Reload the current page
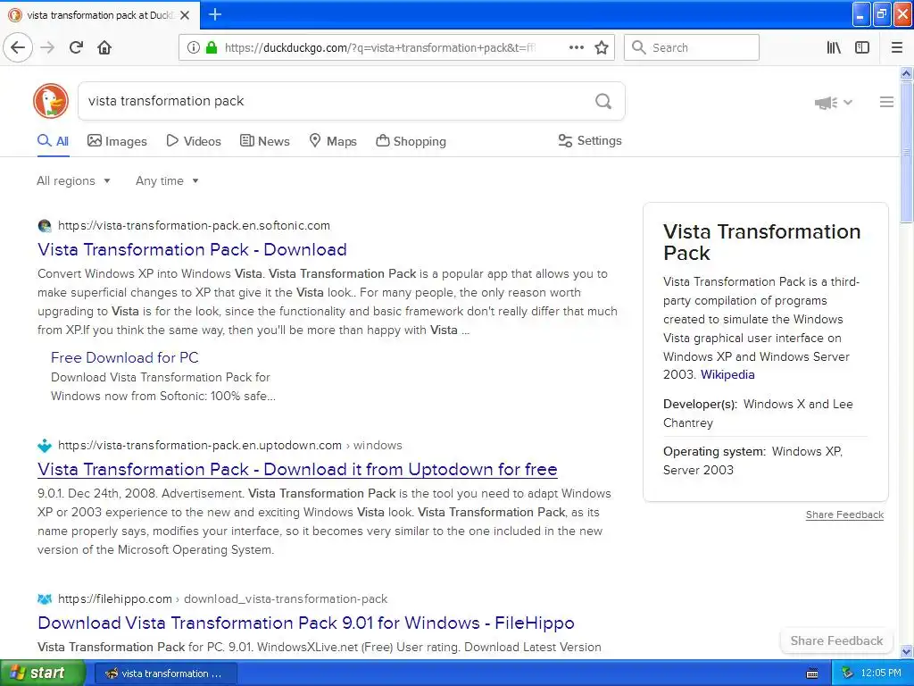The width and height of the screenshot is (914, 686). [76, 47]
